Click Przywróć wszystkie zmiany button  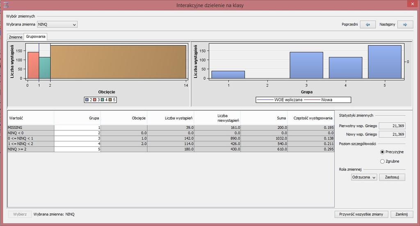pos(361,214)
